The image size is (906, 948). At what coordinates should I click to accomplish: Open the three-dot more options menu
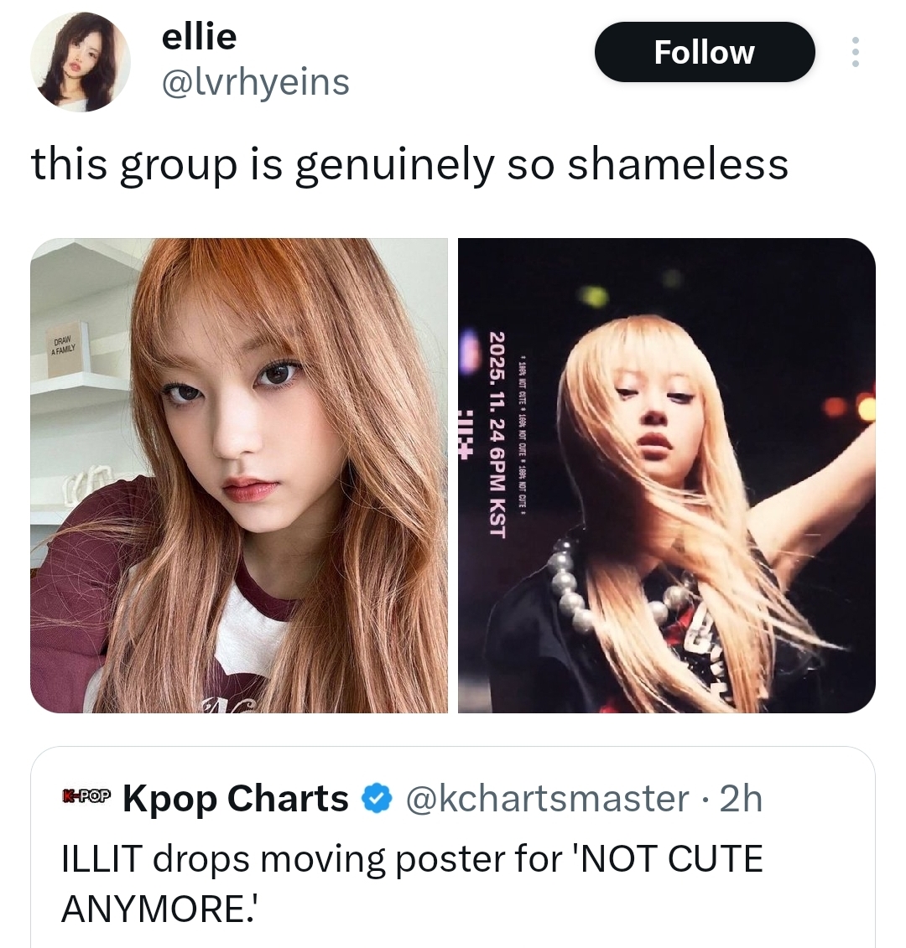point(855,52)
